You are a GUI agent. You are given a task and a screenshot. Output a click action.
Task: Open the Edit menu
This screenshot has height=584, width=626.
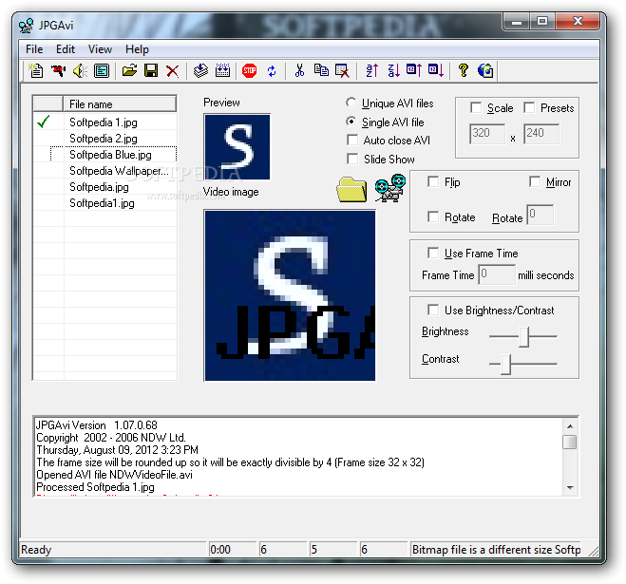(66, 49)
